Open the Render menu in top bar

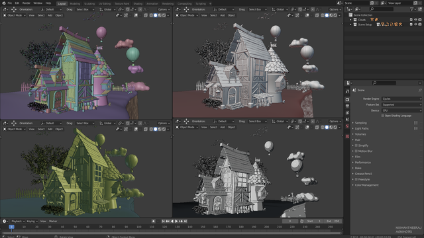pyautogui.click(x=26, y=3)
